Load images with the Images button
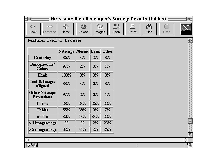This screenshot has height=164, width=218. (x=100, y=29)
